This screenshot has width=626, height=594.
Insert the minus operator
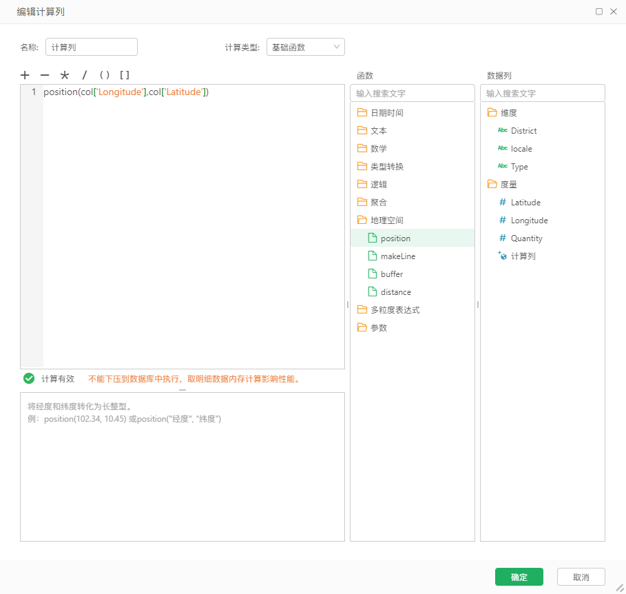pyautogui.click(x=45, y=75)
